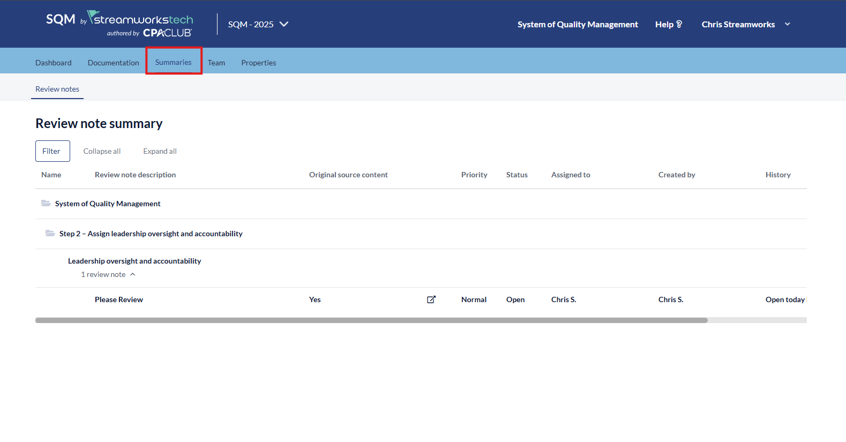The height and width of the screenshot is (442, 846).
Task: Select the Review notes sub-tab
Action: click(x=57, y=89)
